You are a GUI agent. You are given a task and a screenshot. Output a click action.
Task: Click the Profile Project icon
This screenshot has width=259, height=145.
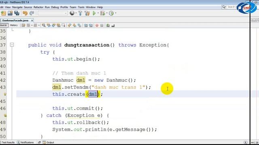(x=111, y=13)
